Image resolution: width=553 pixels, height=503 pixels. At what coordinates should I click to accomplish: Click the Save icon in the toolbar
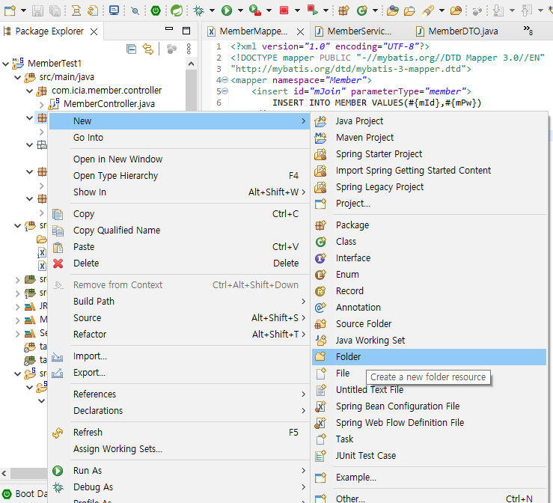tap(37, 10)
